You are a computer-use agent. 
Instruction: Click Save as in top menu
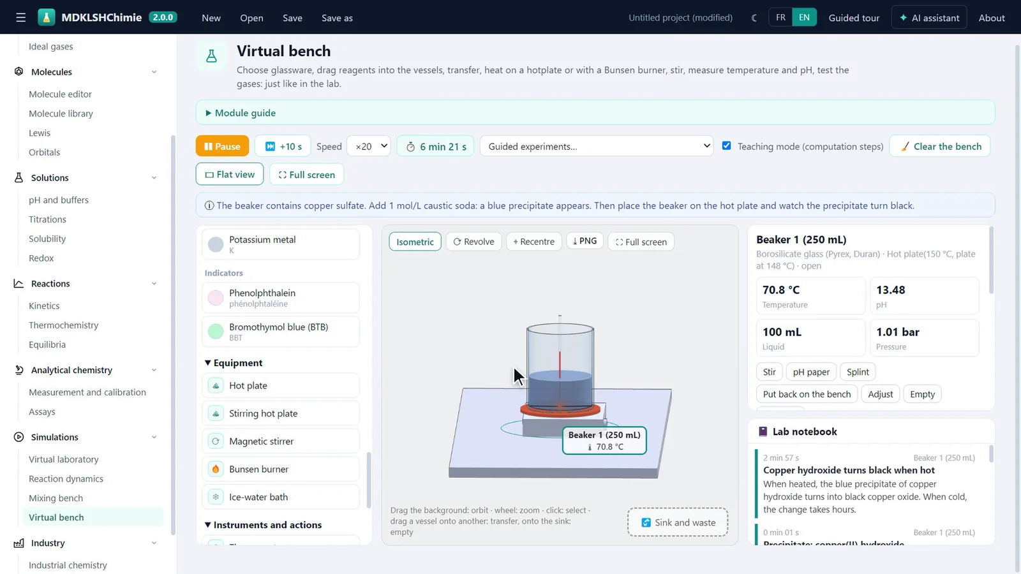coord(337,18)
